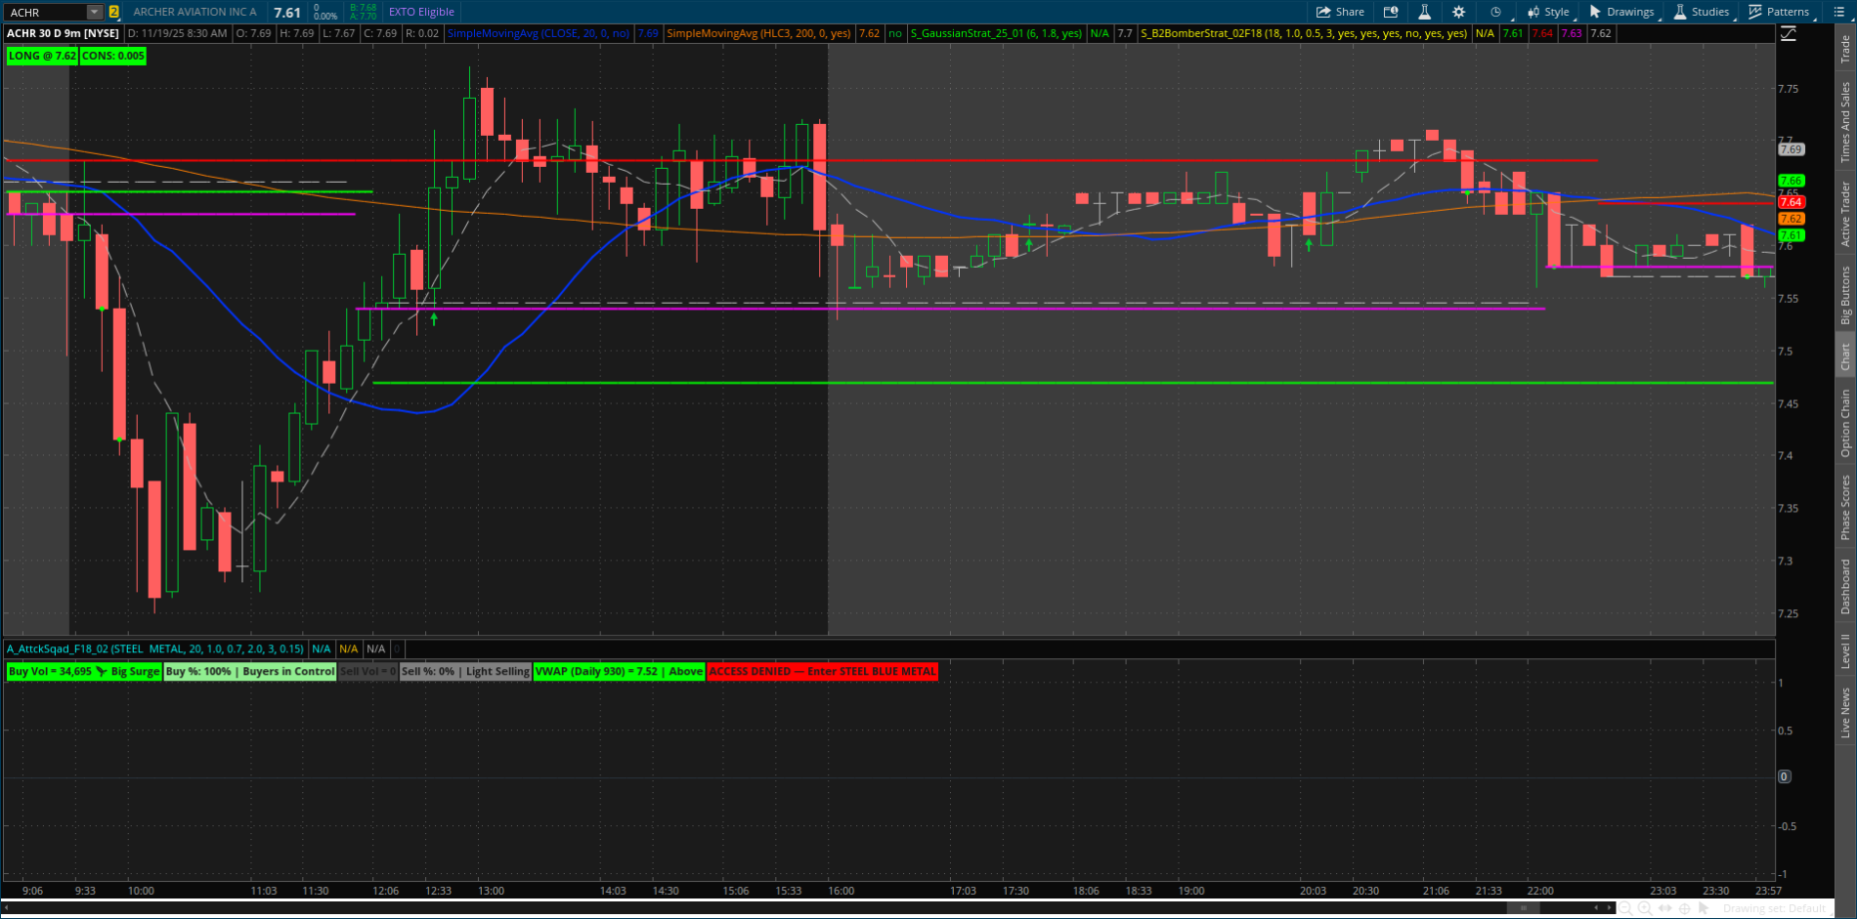
Task: Click the zoom in magnifier icon
Action: [1645, 908]
